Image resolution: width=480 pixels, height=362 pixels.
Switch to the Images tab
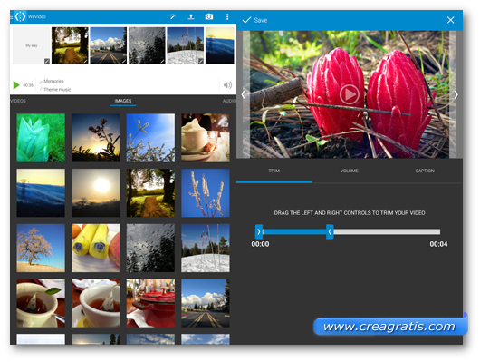click(123, 101)
